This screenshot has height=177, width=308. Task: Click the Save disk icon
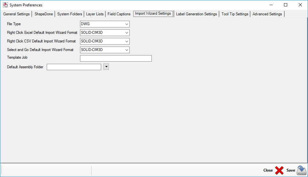pos(302,170)
